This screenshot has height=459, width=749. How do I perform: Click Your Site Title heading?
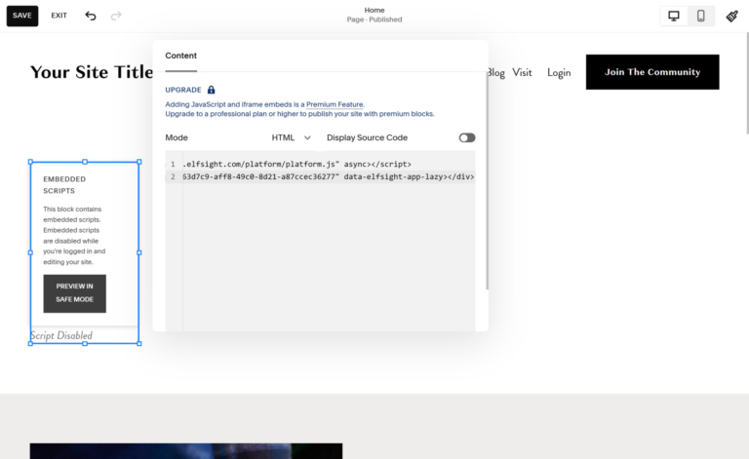coord(92,72)
